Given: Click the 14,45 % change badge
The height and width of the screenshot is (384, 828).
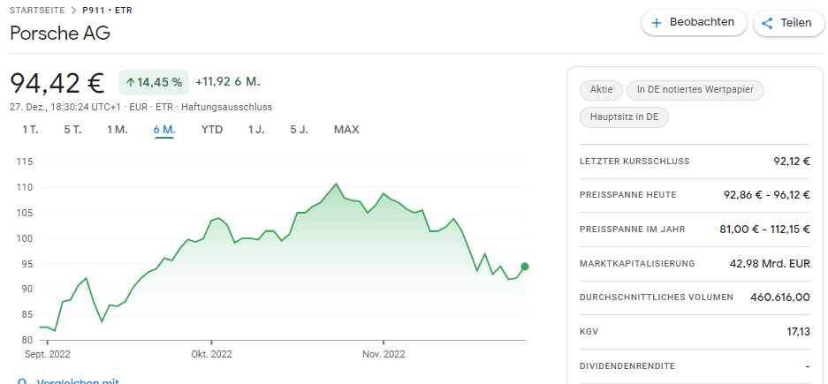Looking at the screenshot, I should [x=154, y=82].
